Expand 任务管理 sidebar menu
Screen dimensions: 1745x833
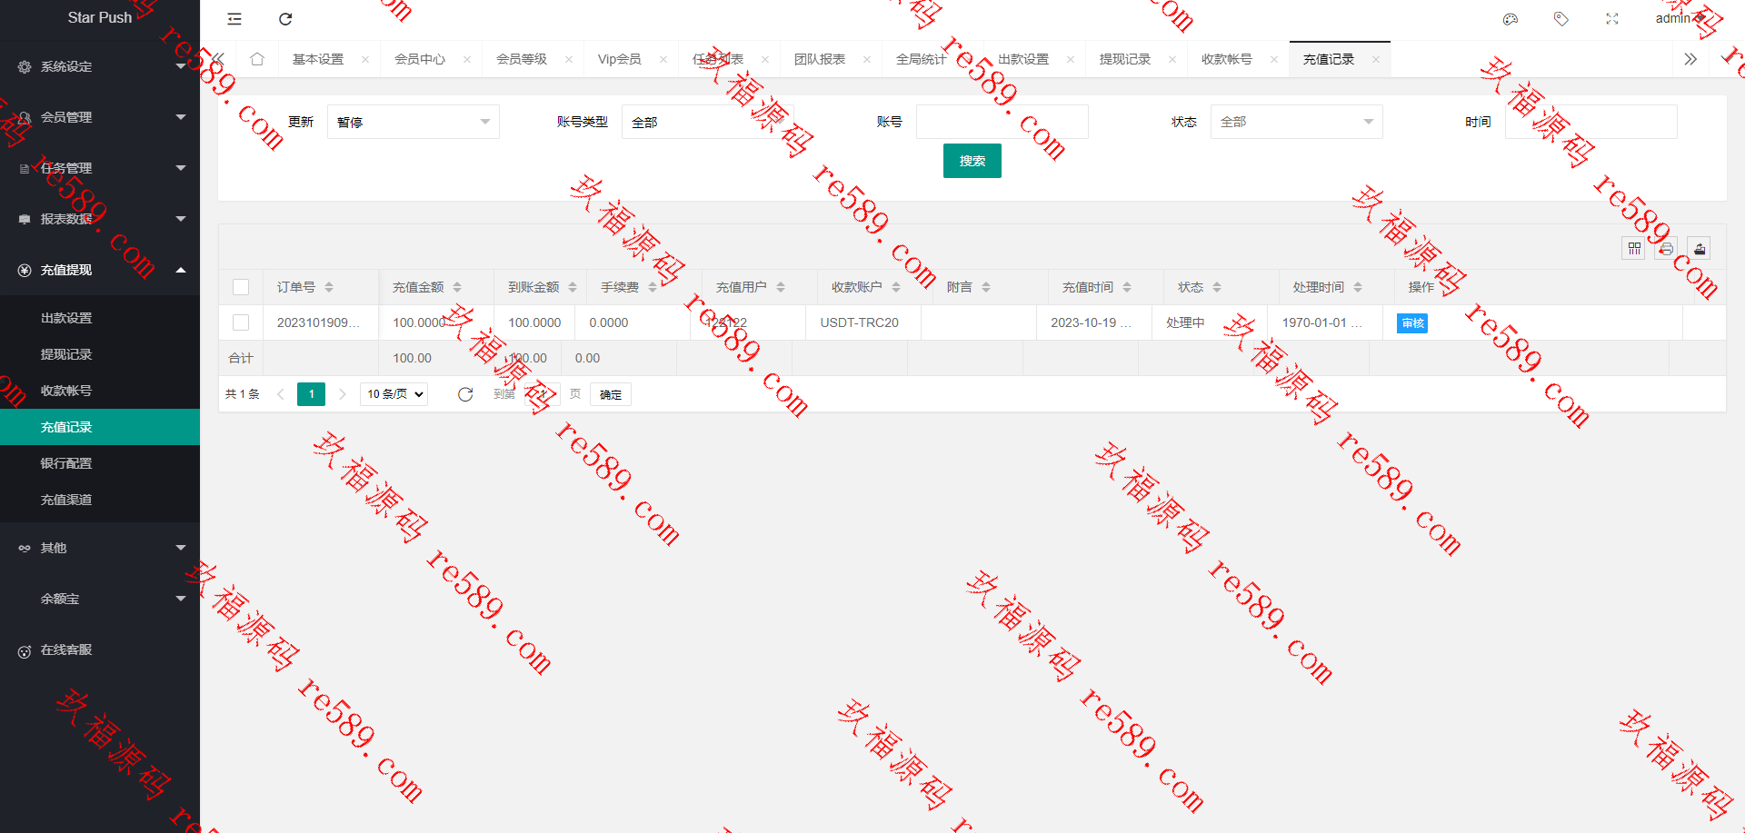coord(100,168)
